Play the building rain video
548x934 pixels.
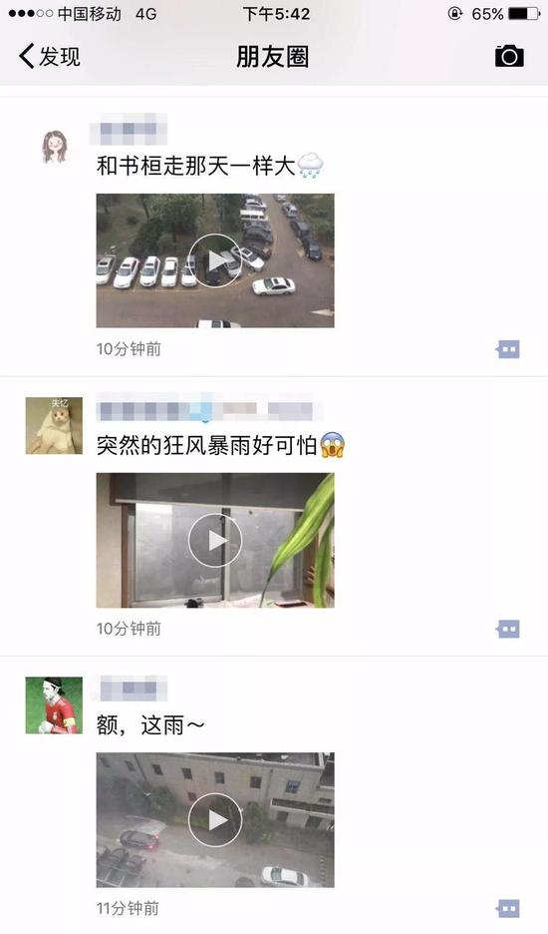(x=215, y=820)
